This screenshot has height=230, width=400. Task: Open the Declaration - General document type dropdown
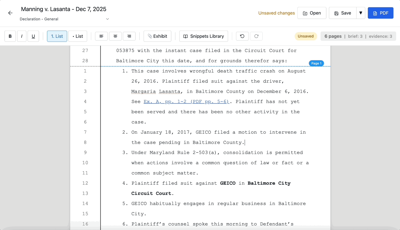coord(64,19)
